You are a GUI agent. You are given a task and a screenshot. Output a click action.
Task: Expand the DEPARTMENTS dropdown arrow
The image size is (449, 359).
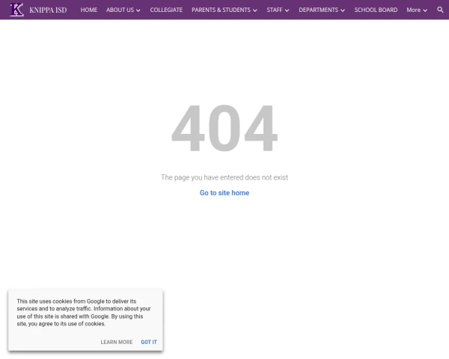[343, 10]
